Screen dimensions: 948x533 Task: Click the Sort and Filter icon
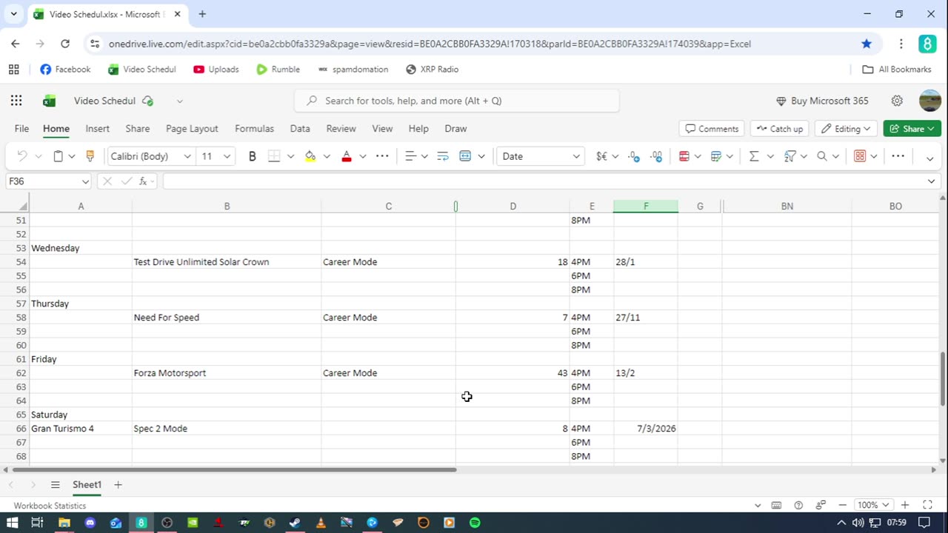(790, 156)
